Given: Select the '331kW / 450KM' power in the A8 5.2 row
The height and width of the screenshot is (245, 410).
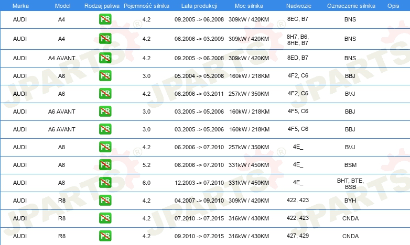Looking at the screenshot, I should click(249, 165).
